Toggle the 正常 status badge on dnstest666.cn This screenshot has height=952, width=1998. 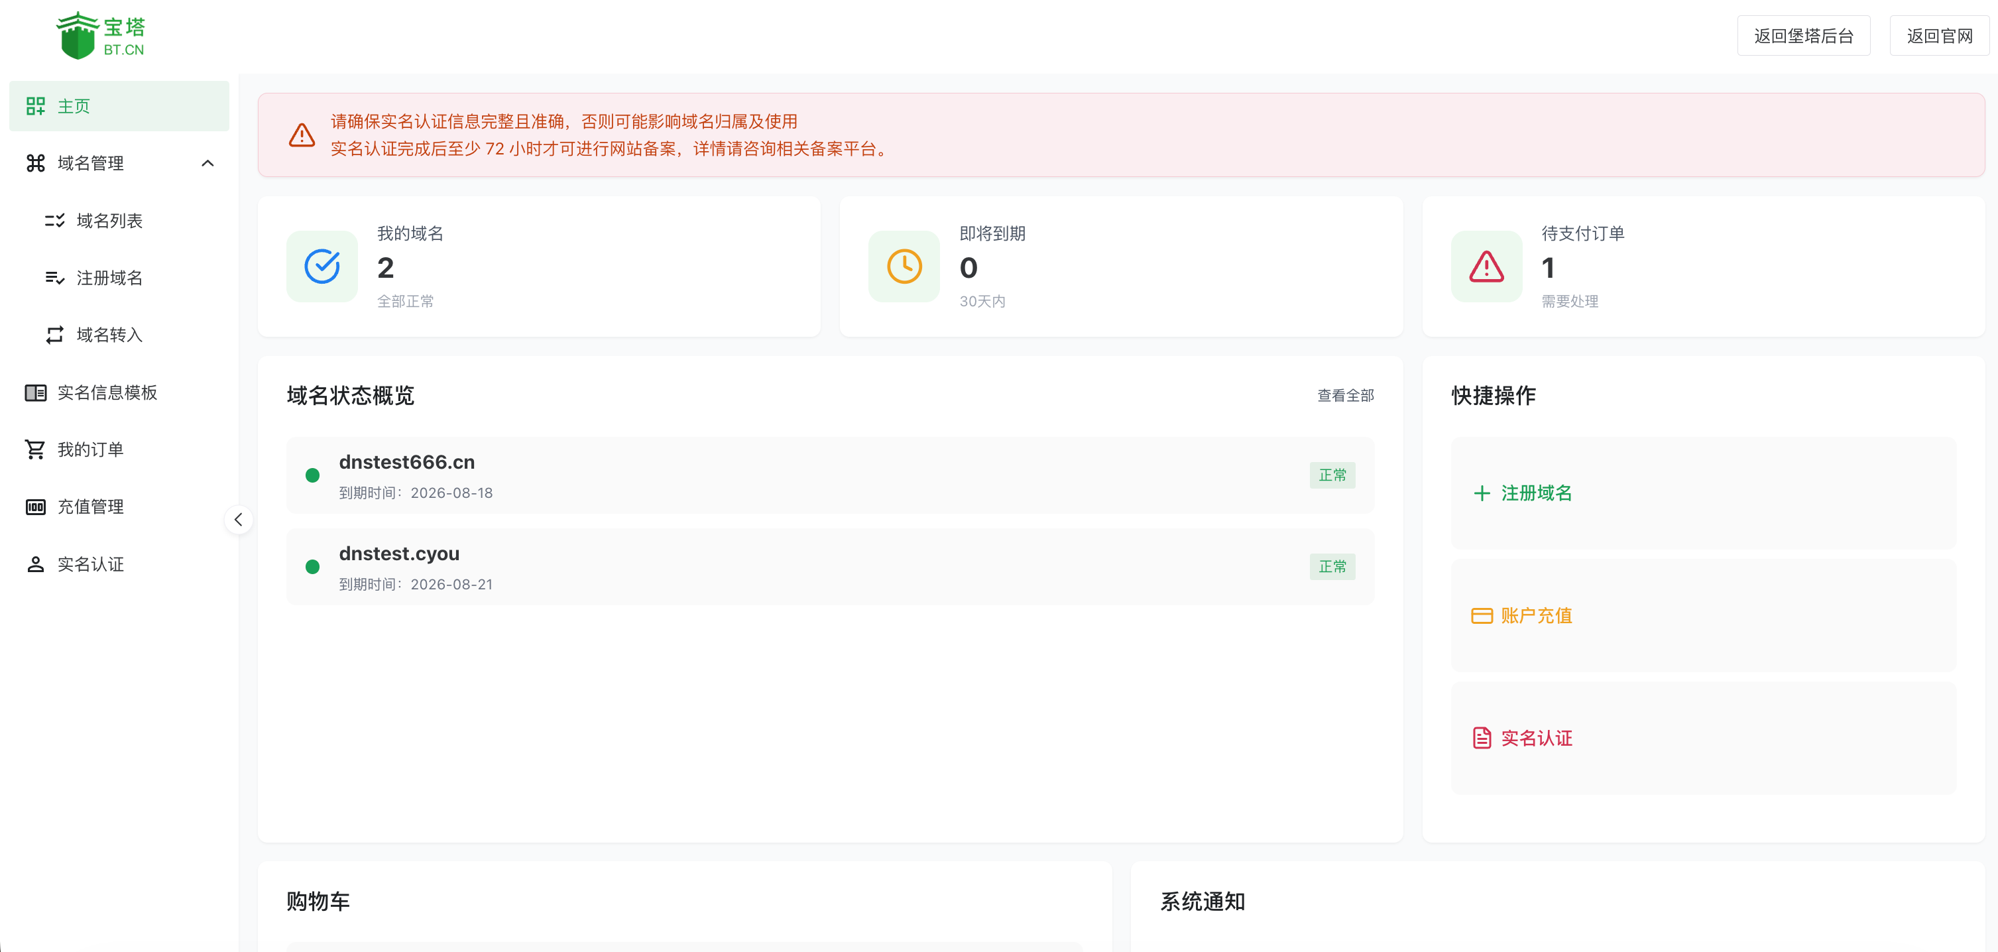pyautogui.click(x=1332, y=475)
